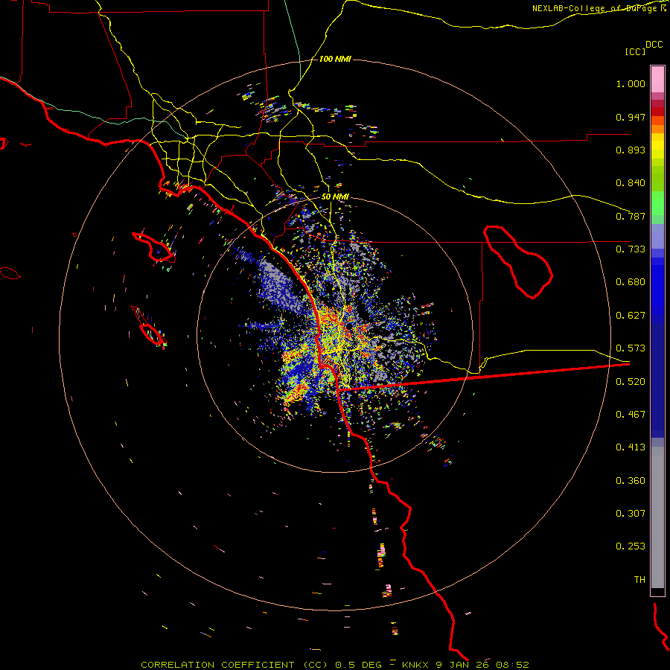
Task: Select the 1.000 value on the scale
Action: pyautogui.click(x=631, y=83)
